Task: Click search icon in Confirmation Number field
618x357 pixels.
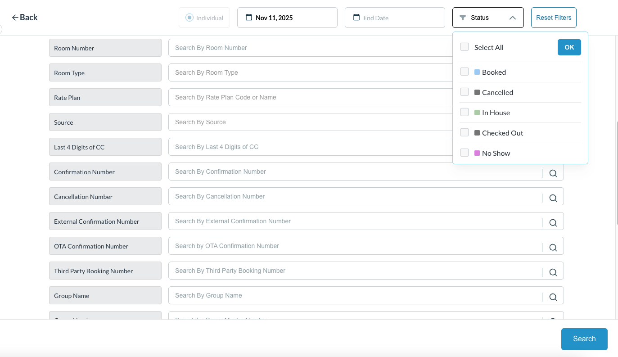Action: click(x=553, y=173)
